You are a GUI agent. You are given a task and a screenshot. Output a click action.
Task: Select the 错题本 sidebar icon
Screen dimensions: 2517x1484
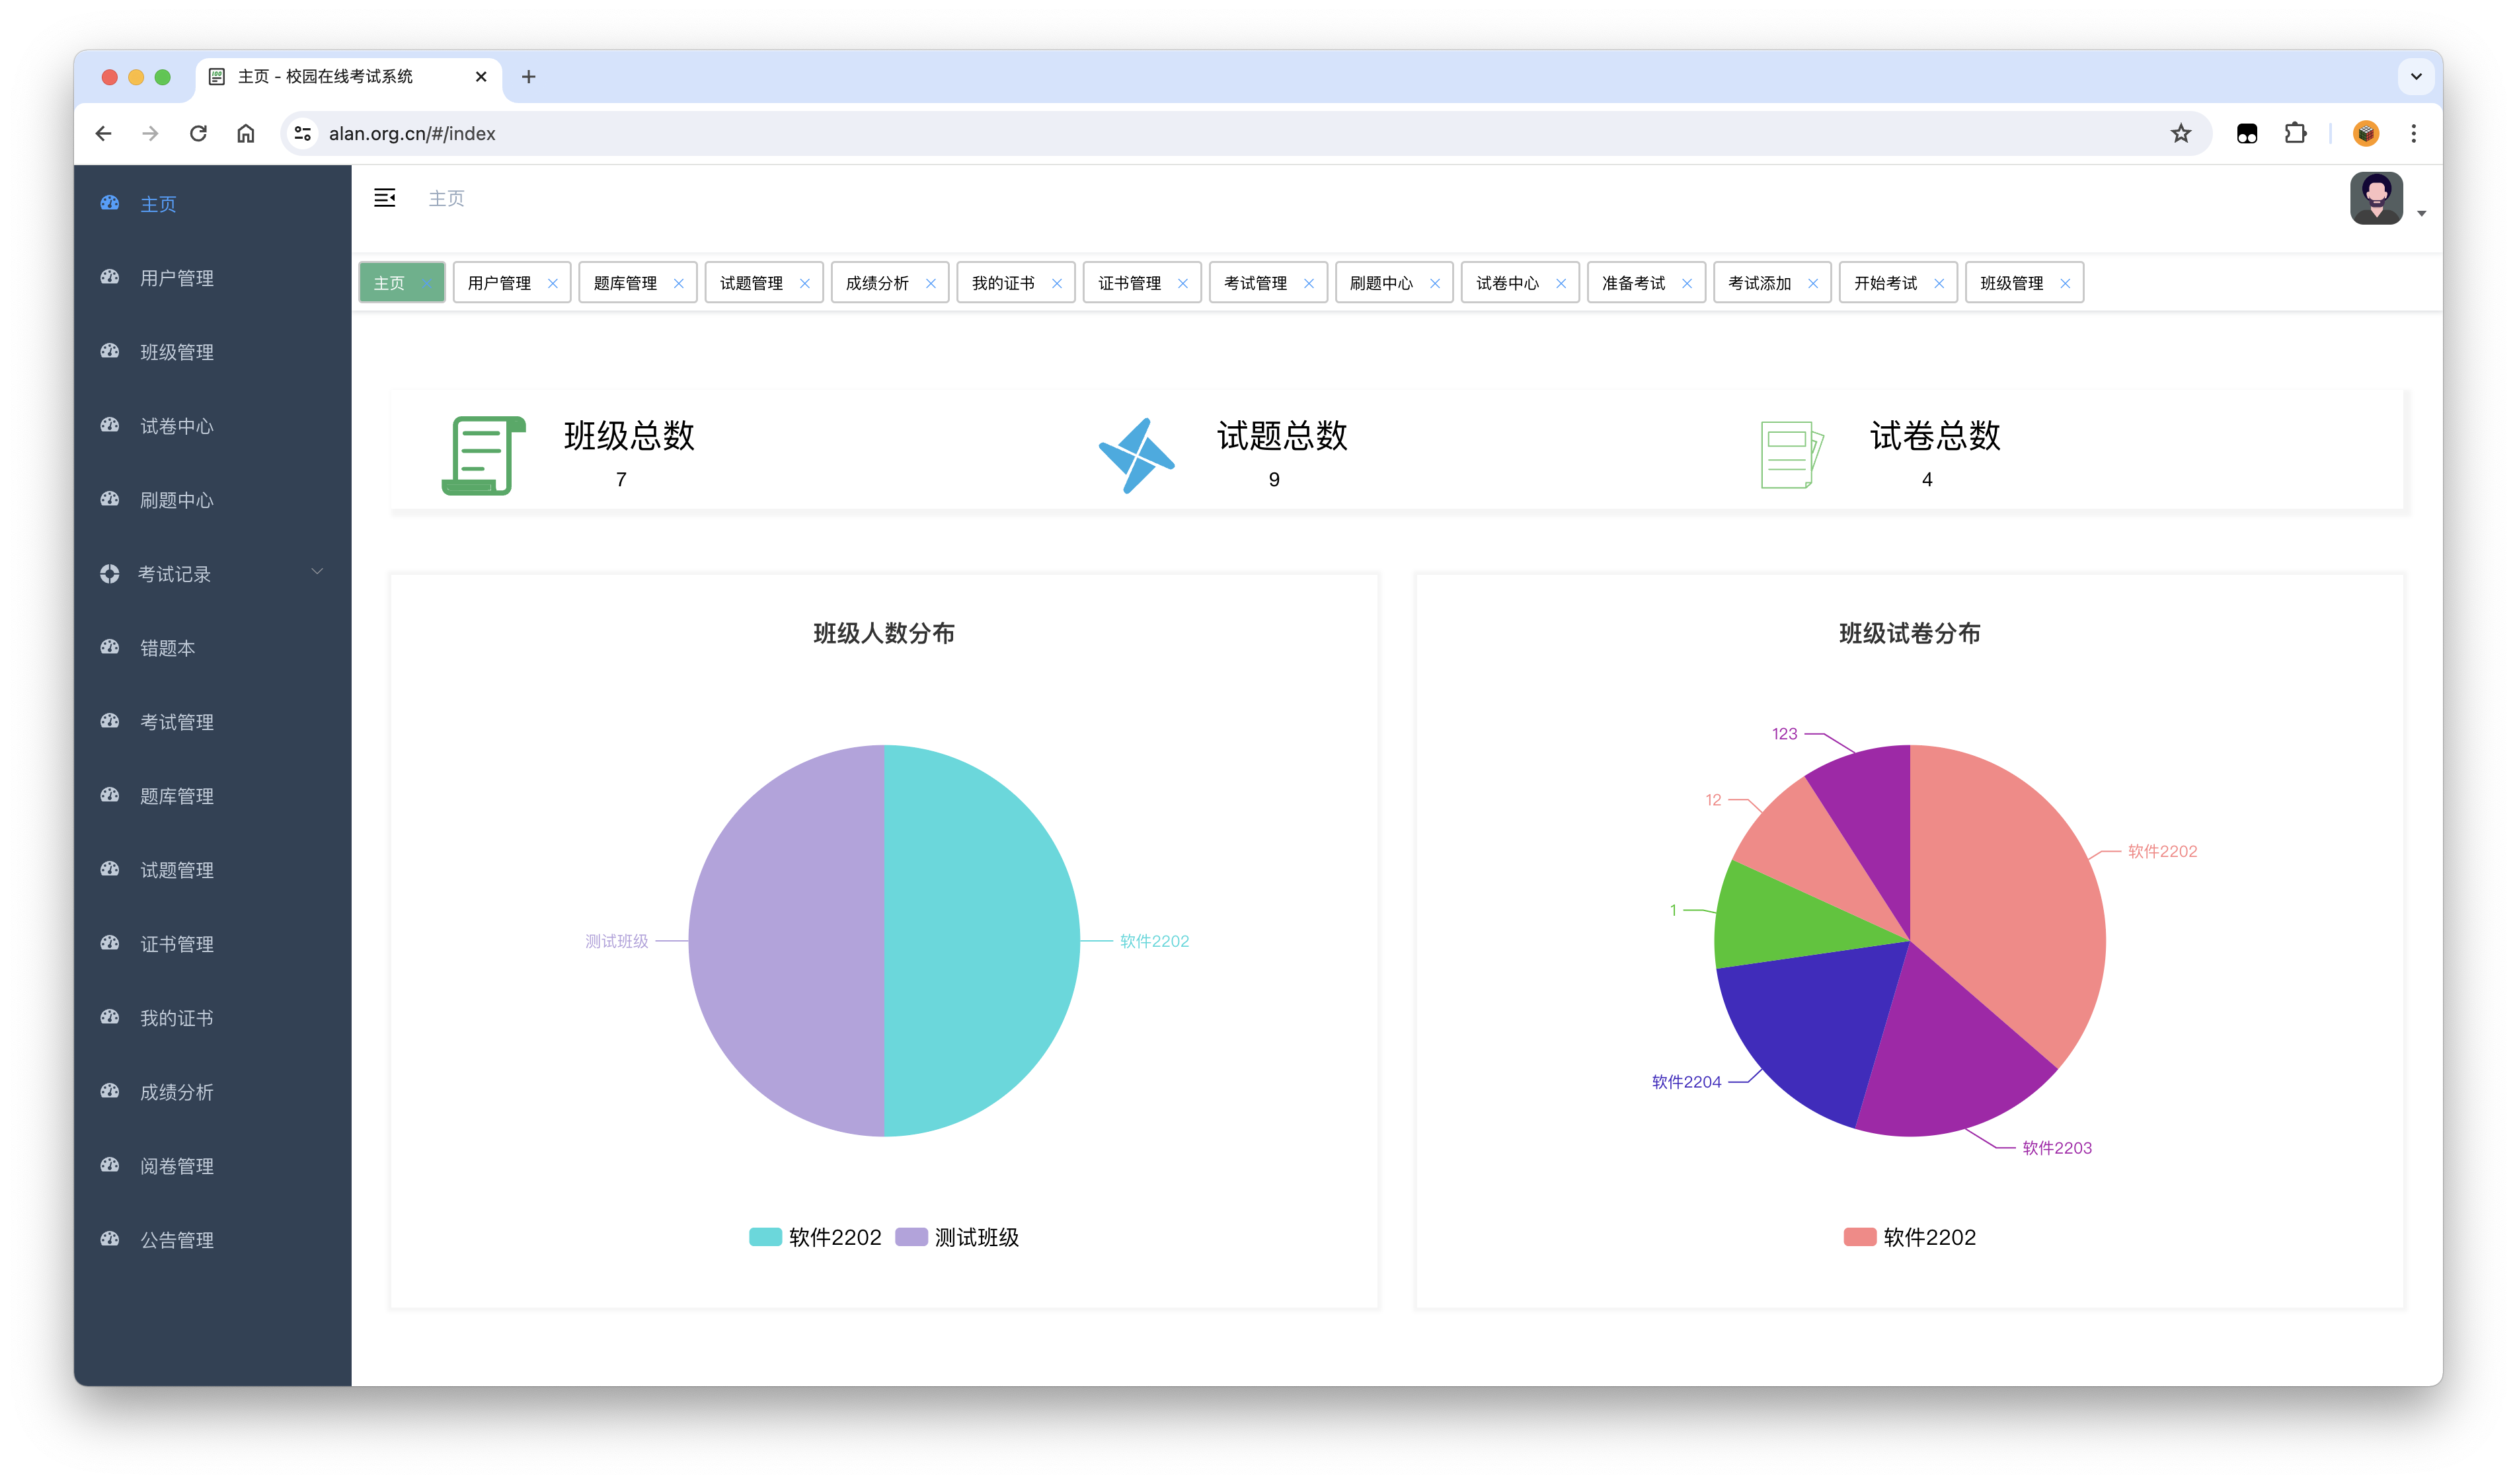point(110,647)
